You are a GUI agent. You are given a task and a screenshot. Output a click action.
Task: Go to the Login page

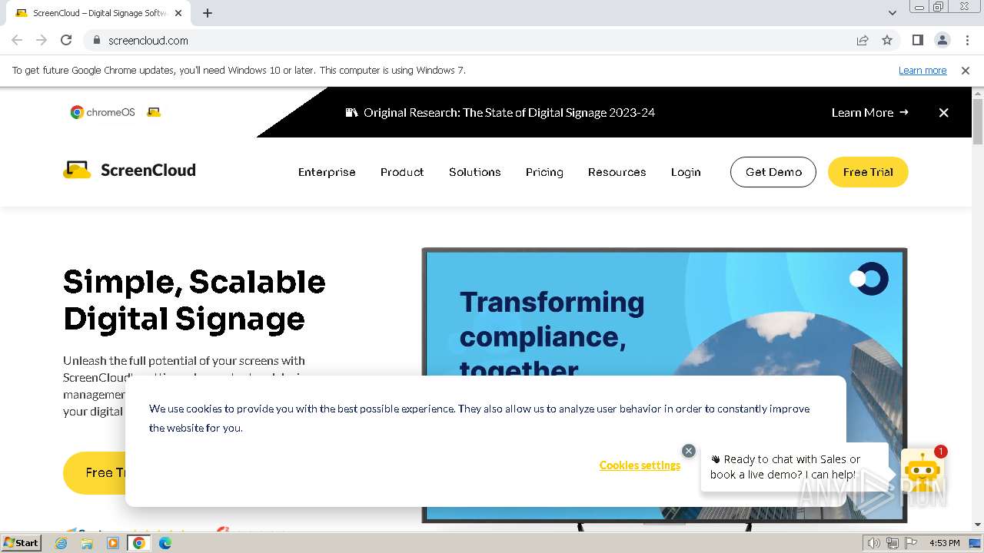pos(686,172)
